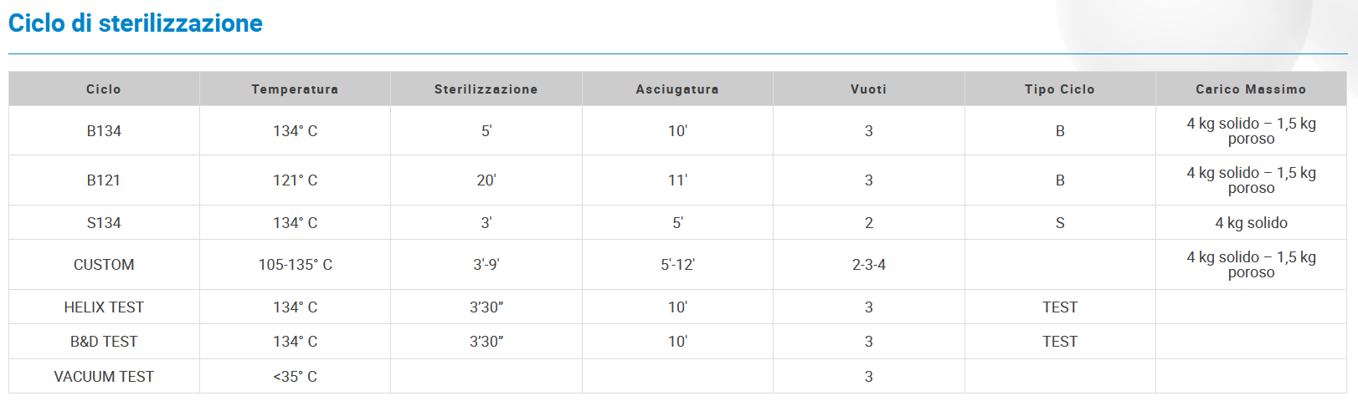
Task: Select the CUSTOM cycle cell
Action: (104, 265)
